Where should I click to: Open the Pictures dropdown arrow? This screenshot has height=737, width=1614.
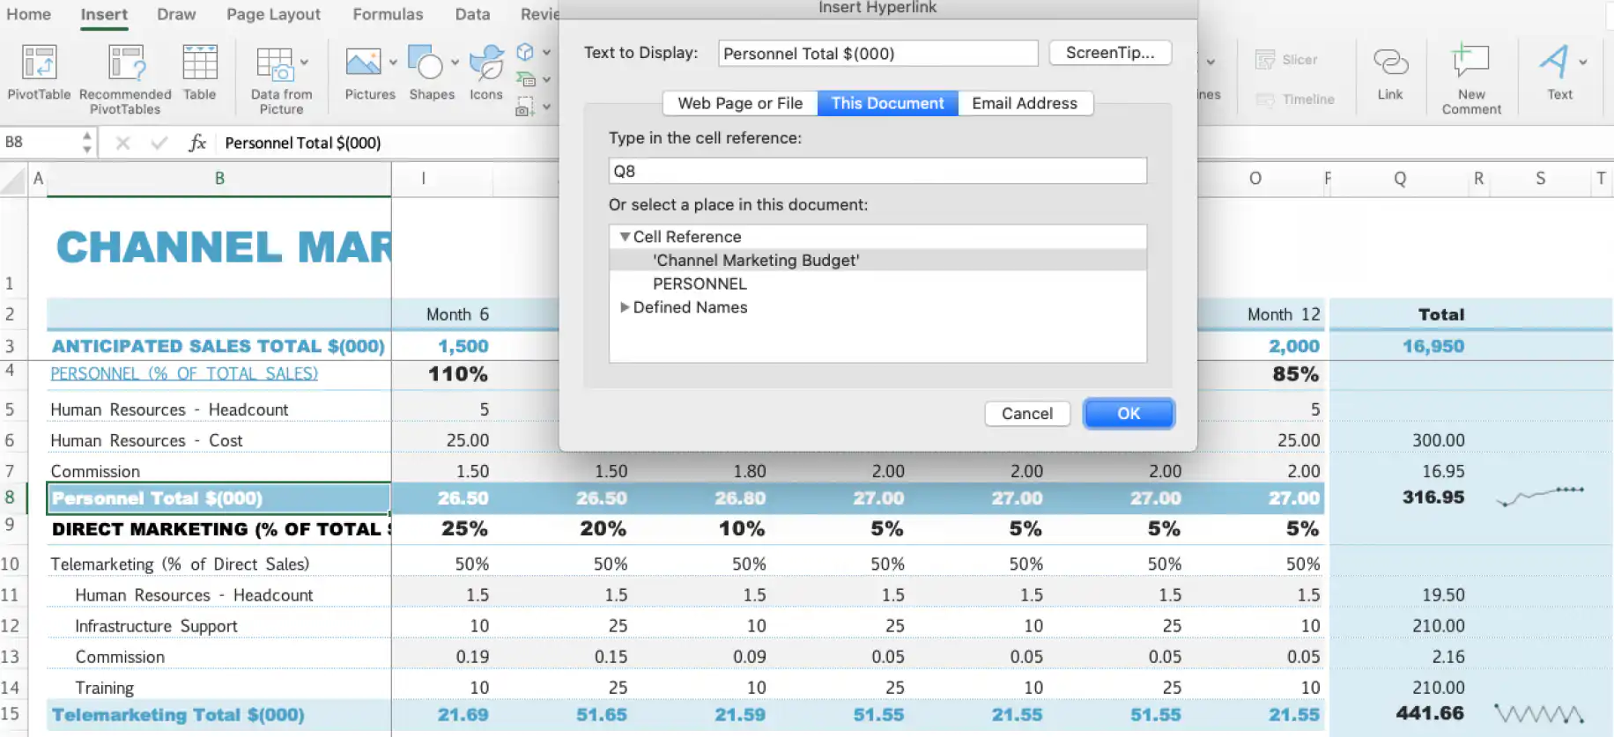point(393,63)
